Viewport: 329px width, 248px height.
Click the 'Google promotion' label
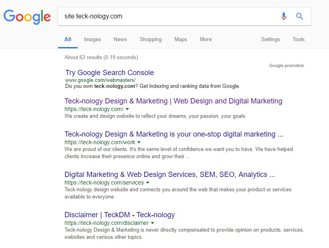[x=287, y=66]
